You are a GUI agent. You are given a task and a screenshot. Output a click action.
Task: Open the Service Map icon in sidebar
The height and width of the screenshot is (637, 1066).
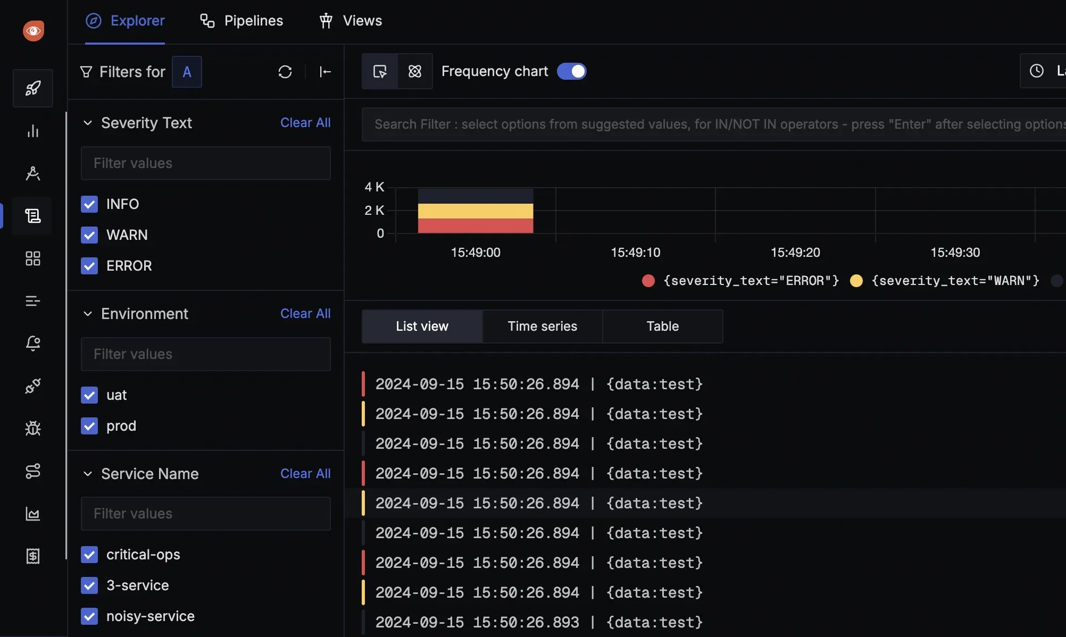point(32,471)
